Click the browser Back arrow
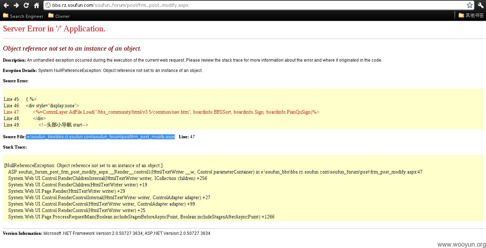This screenshot has height=248, width=486. [6, 5]
